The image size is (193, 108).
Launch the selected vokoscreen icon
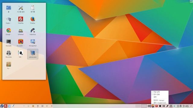pos(33,54)
